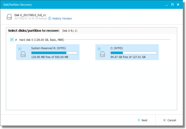Click the System Reserved R: usage bar

54,53
